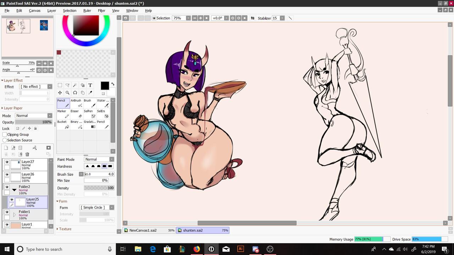Activate the Zoom magnifier tool
454x255 pixels.
coord(67,93)
